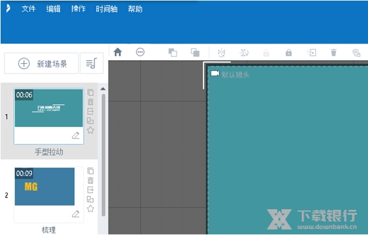
Task: Open the 时间轴 menu
Action: pyautogui.click(x=106, y=9)
